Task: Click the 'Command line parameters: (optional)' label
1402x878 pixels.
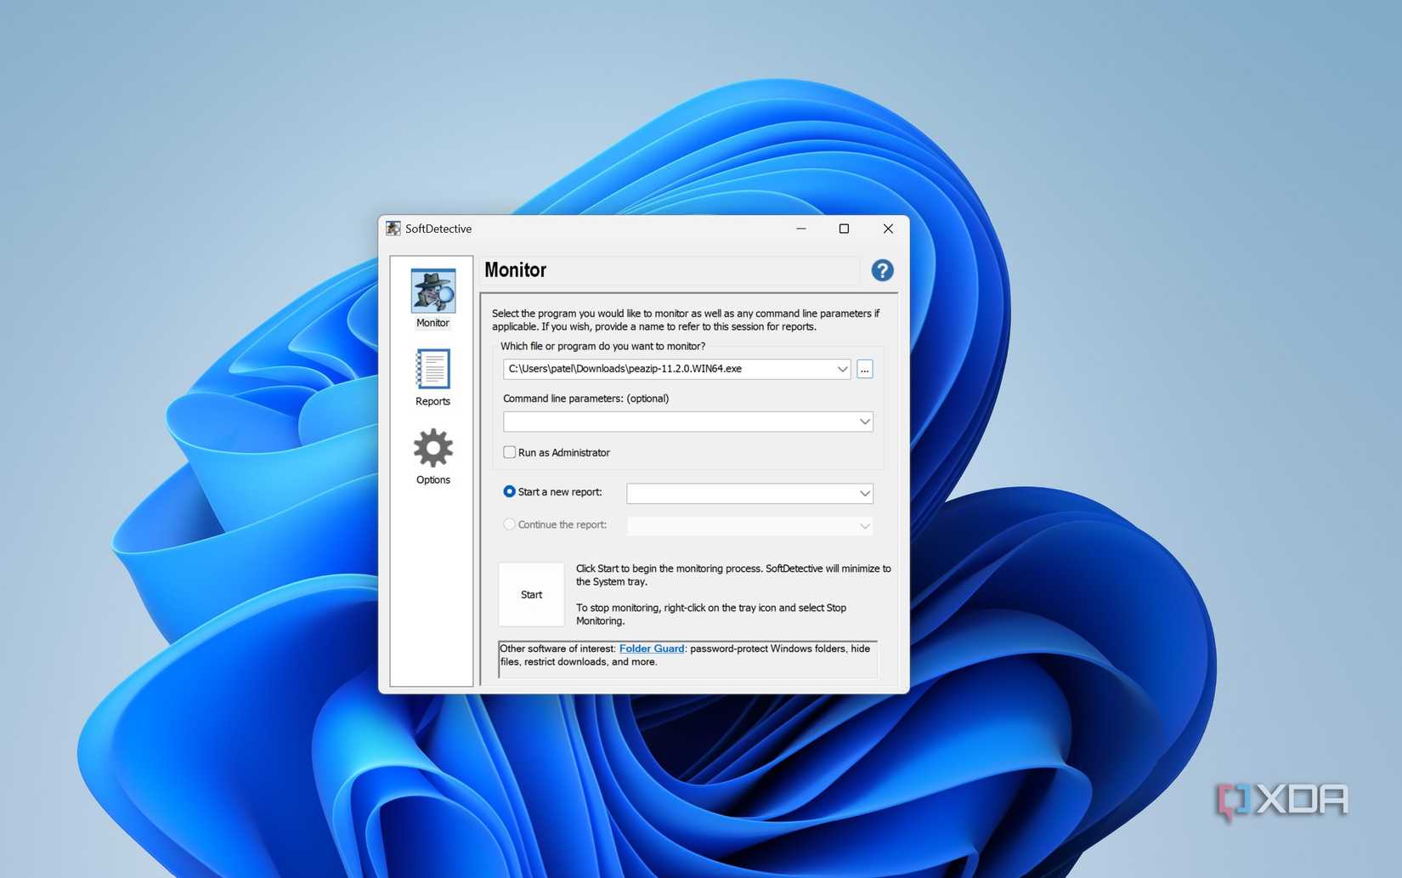Action: click(585, 399)
